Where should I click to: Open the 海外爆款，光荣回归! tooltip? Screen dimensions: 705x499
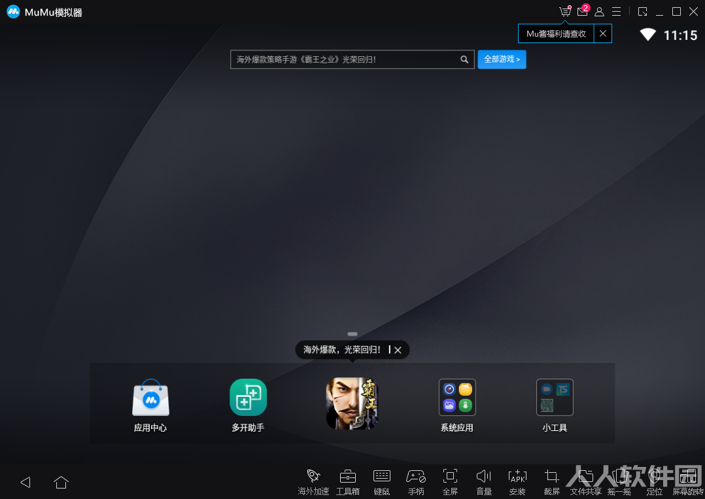coord(341,350)
